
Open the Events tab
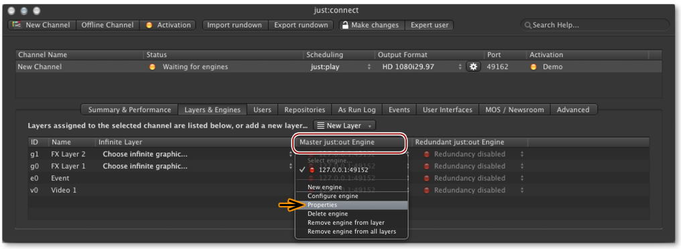tap(399, 110)
